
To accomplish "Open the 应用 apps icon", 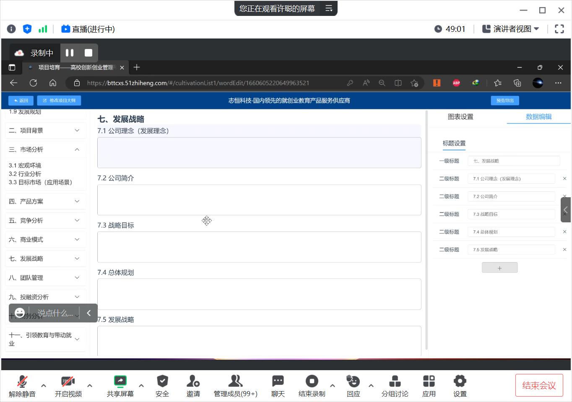I will click(x=429, y=381).
